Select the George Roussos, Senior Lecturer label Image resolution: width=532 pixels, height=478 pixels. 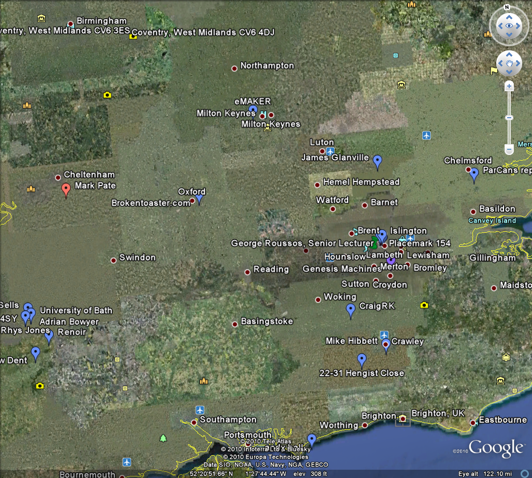point(303,243)
